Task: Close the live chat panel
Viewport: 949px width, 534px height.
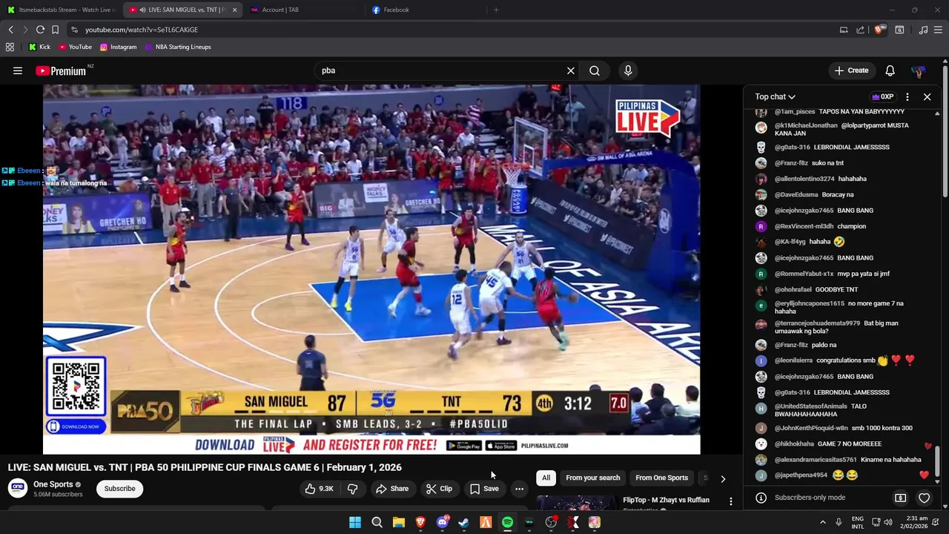Action: (927, 96)
